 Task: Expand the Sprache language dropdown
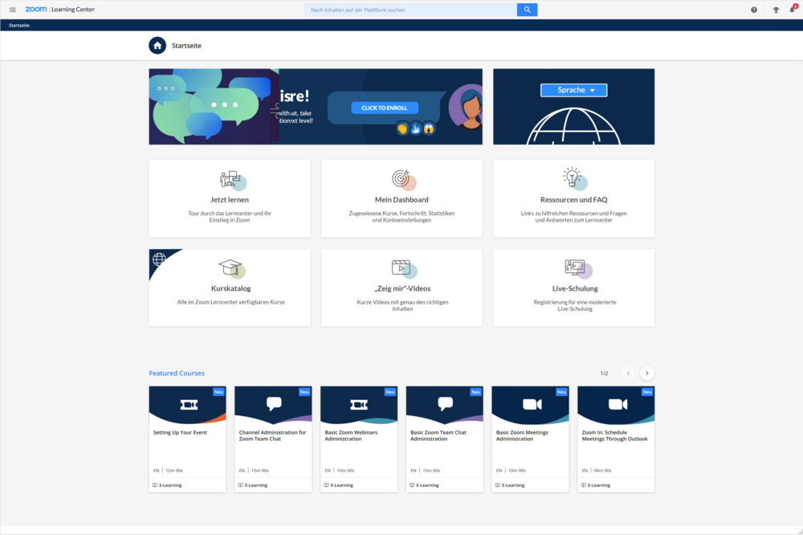pyautogui.click(x=573, y=90)
